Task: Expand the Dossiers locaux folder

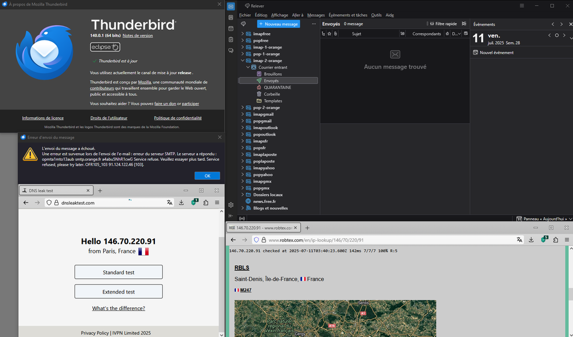Action: (x=243, y=195)
